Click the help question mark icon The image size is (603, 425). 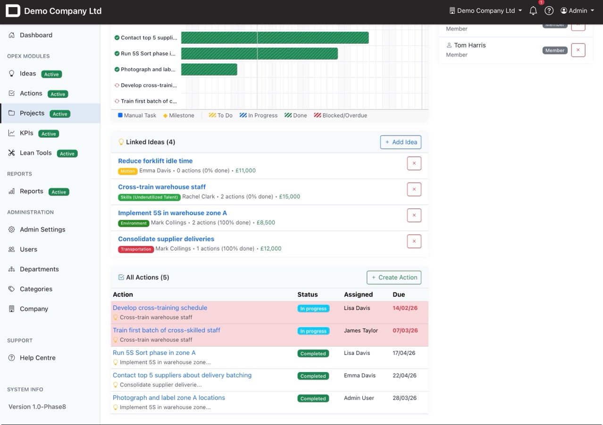pos(549,10)
